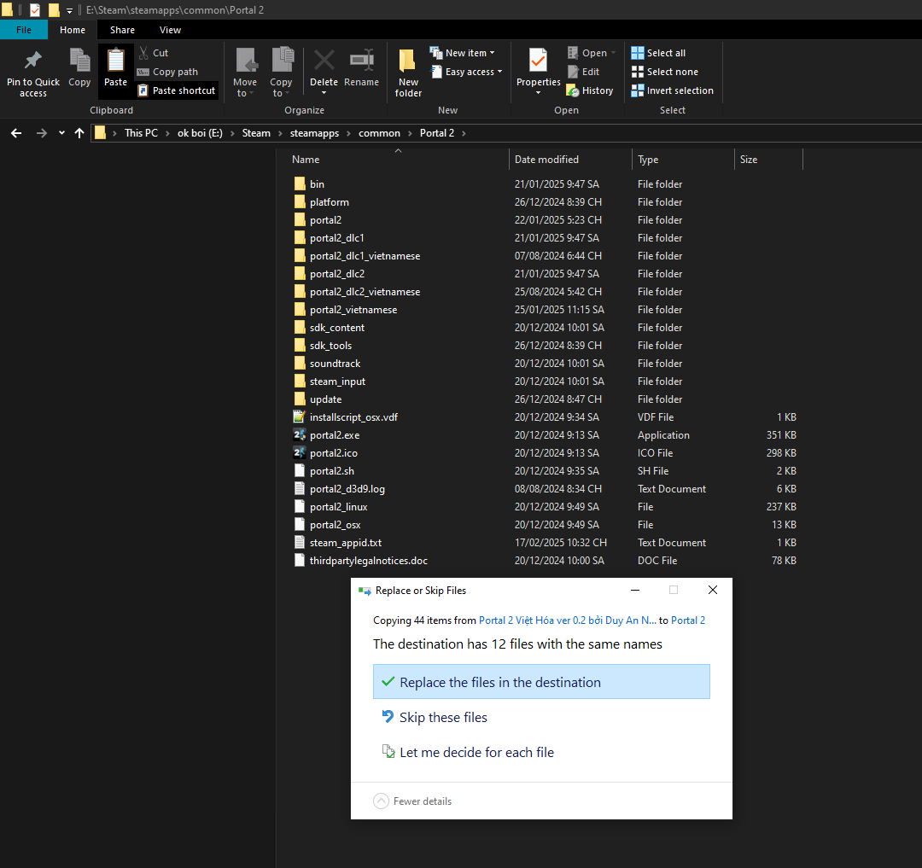Expand chevron after Portal 2 in address bar

[x=464, y=133]
